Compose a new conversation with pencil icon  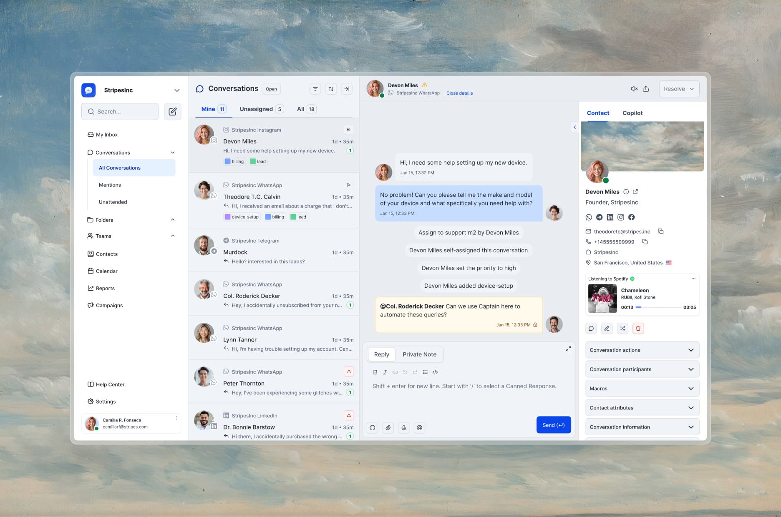pos(172,111)
